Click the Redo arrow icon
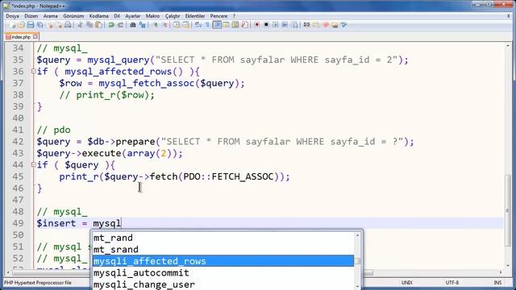 (x=120, y=25)
